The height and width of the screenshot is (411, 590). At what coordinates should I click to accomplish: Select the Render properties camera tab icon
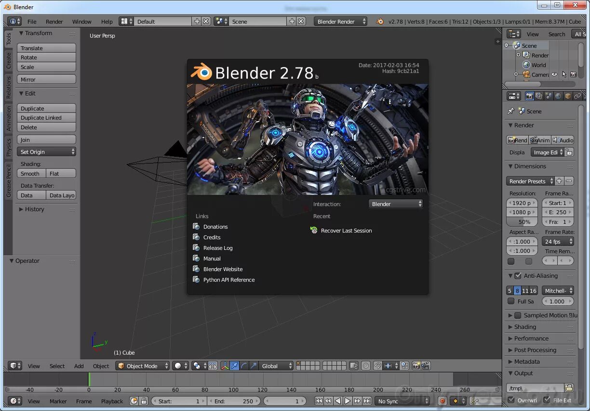529,96
